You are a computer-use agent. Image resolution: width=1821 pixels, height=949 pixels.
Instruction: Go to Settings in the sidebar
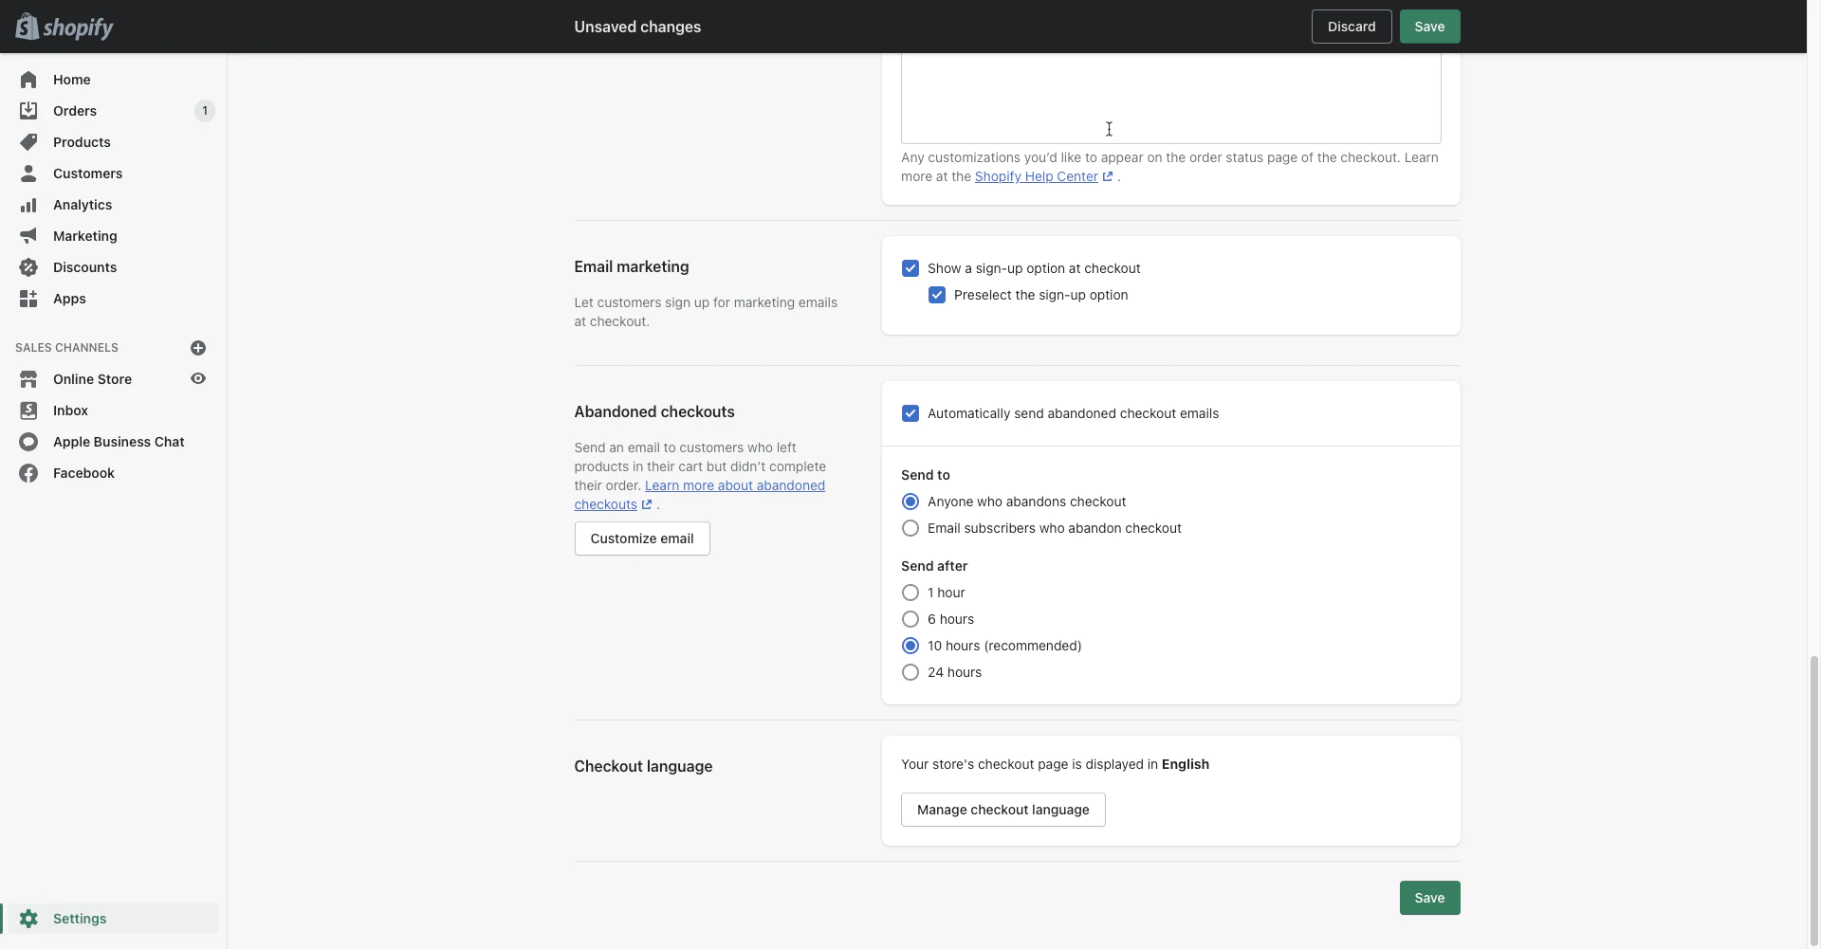tap(80, 919)
